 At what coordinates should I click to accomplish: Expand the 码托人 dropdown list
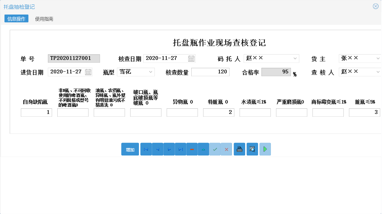pyautogui.click(x=295, y=59)
